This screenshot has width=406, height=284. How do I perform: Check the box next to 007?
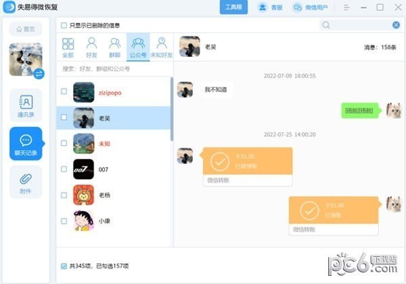click(64, 169)
